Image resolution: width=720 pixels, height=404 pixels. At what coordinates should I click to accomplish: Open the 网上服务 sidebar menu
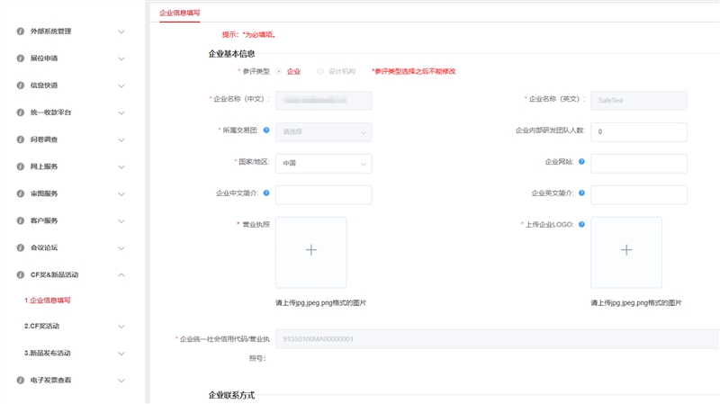[43, 166]
